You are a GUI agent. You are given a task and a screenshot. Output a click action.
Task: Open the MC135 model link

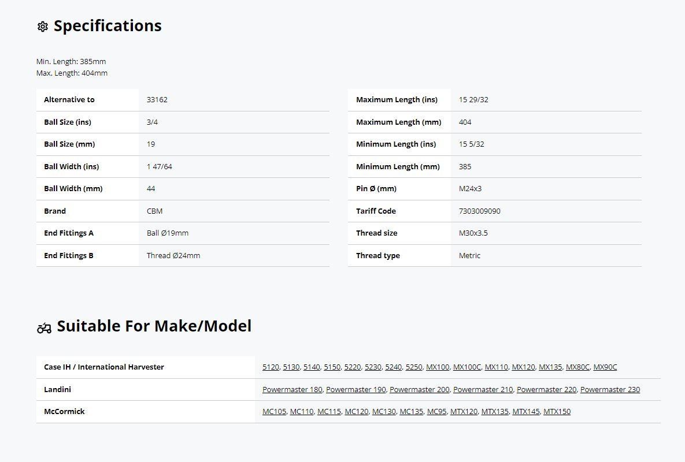click(x=412, y=411)
